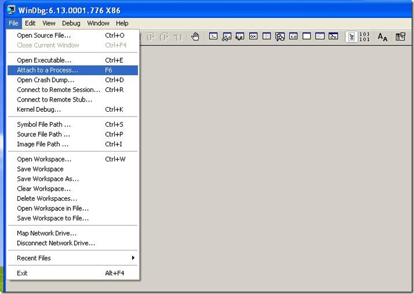Click the File menu
The image size is (414, 294).
(13, 23)
